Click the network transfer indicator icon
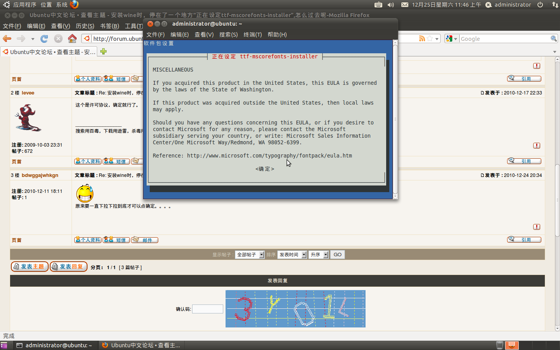This screenshot has width=560, height=350. (555, 5)
